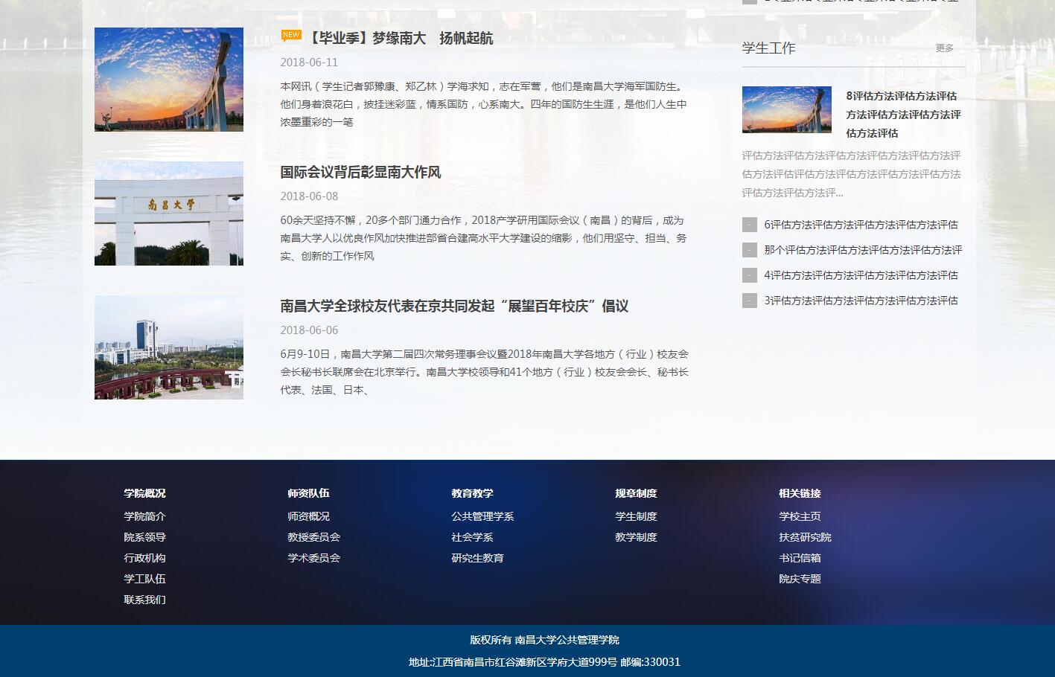Screen dimensions: 1055x677
Task: Click gray excerpt text under 8评估方法 article
Action: [852, 174]
